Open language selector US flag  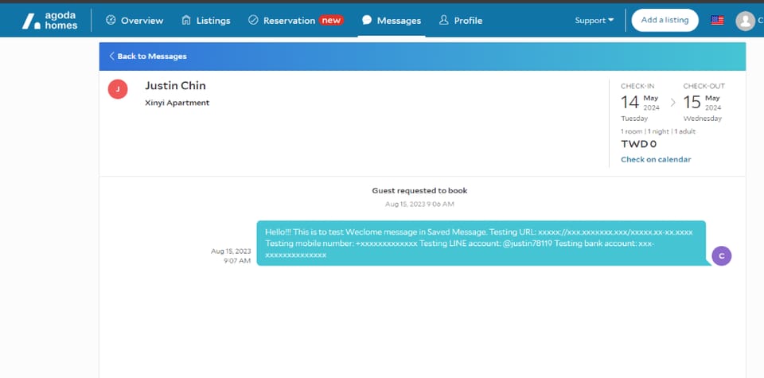point(717,21)
